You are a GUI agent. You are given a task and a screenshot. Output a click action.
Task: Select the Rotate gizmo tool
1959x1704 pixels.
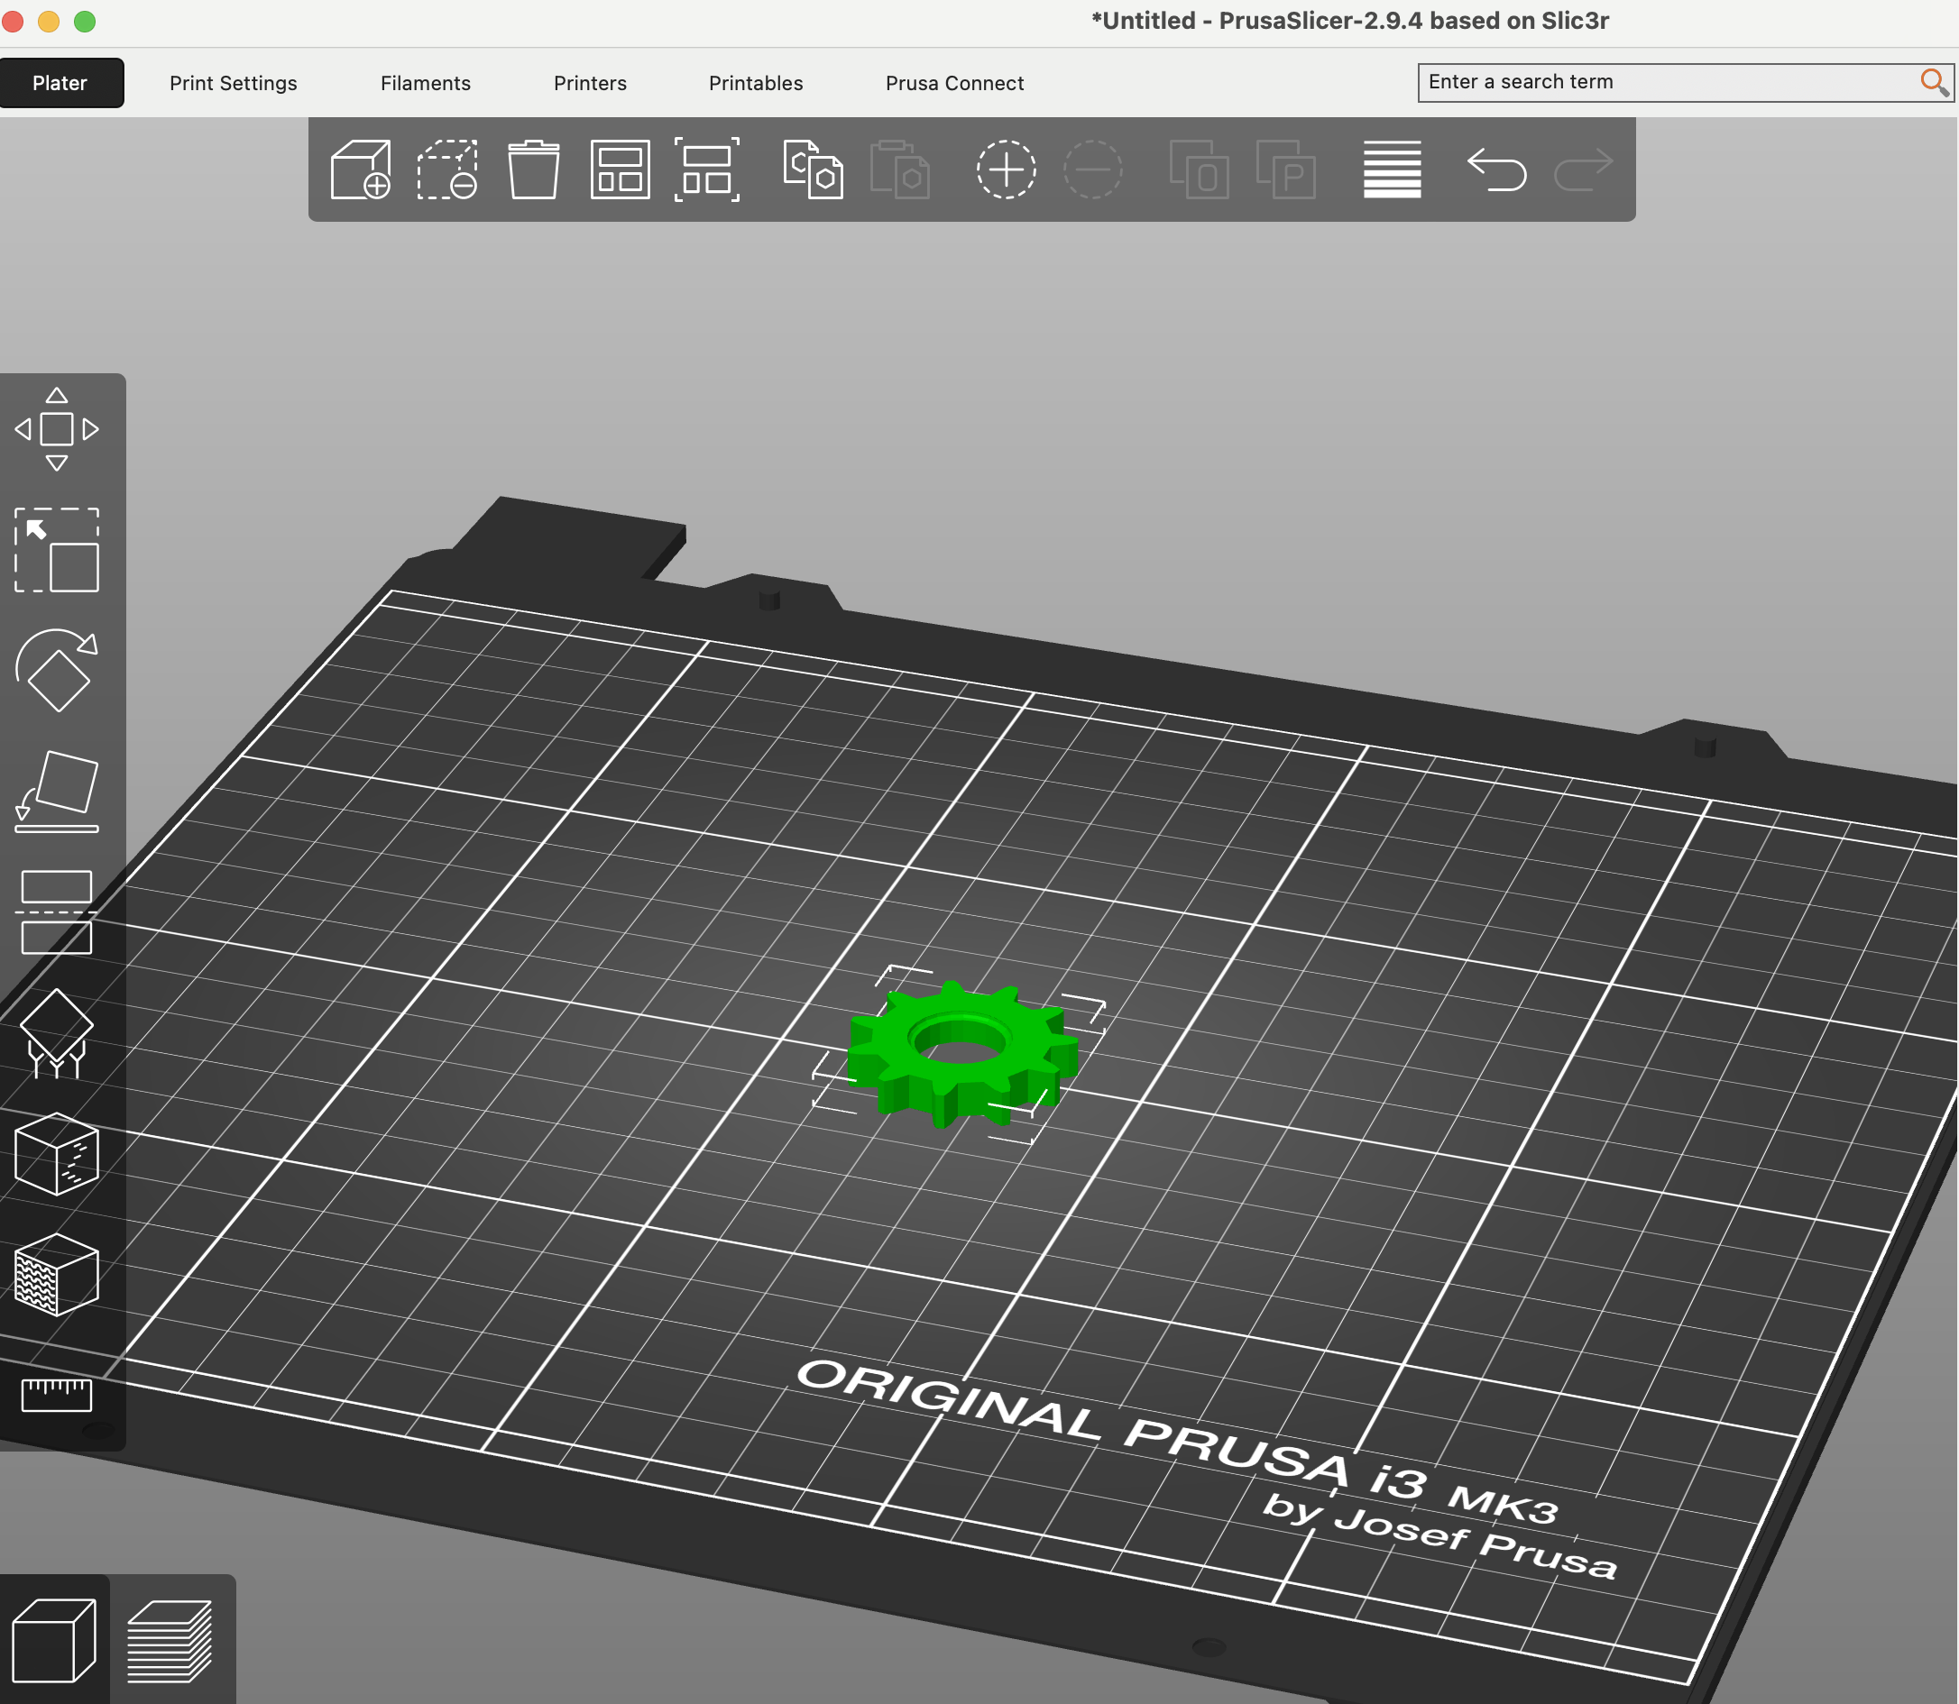pos(57,671)
